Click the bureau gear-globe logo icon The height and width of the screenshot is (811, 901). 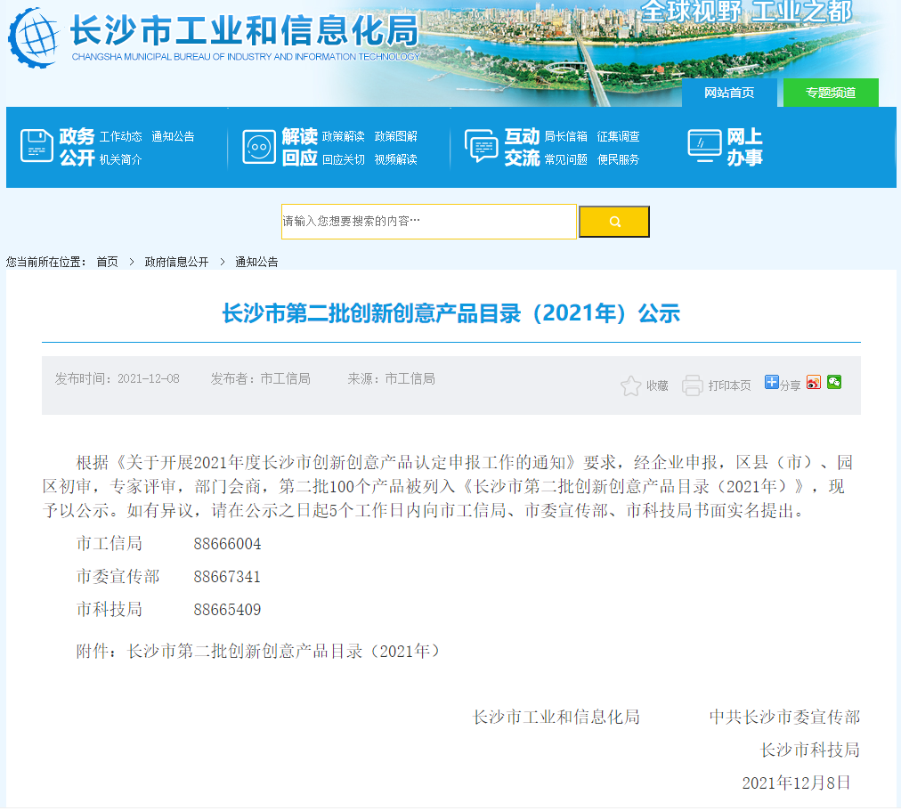[x=34, y=39]
